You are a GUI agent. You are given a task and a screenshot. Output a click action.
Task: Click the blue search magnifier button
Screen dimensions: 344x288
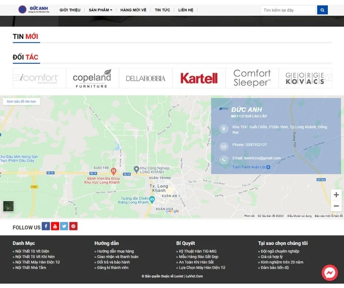322,10
